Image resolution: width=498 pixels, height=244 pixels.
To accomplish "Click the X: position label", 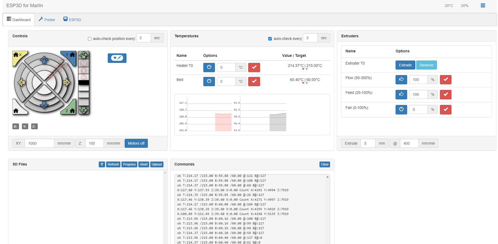I will tap(16, 126).
